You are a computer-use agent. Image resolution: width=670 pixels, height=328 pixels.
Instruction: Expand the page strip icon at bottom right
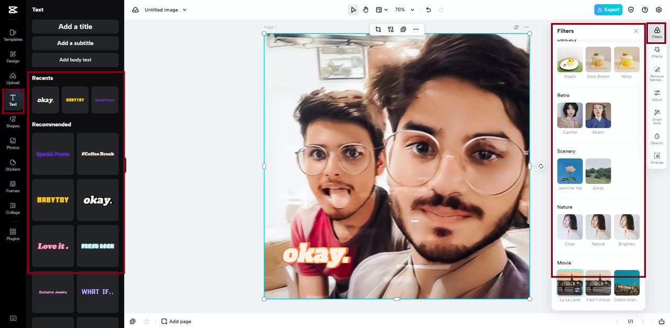[662, 321]
